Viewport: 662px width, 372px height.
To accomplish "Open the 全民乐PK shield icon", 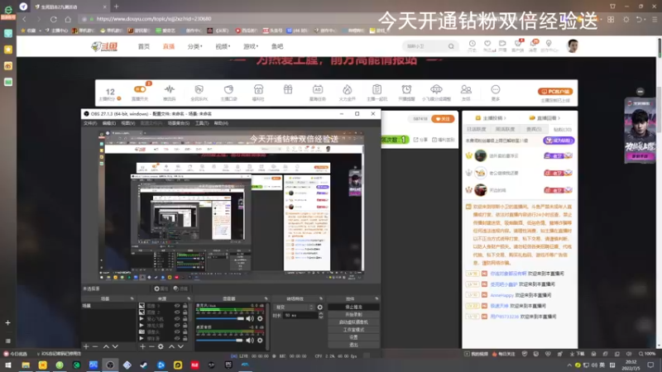I will 199,89.
